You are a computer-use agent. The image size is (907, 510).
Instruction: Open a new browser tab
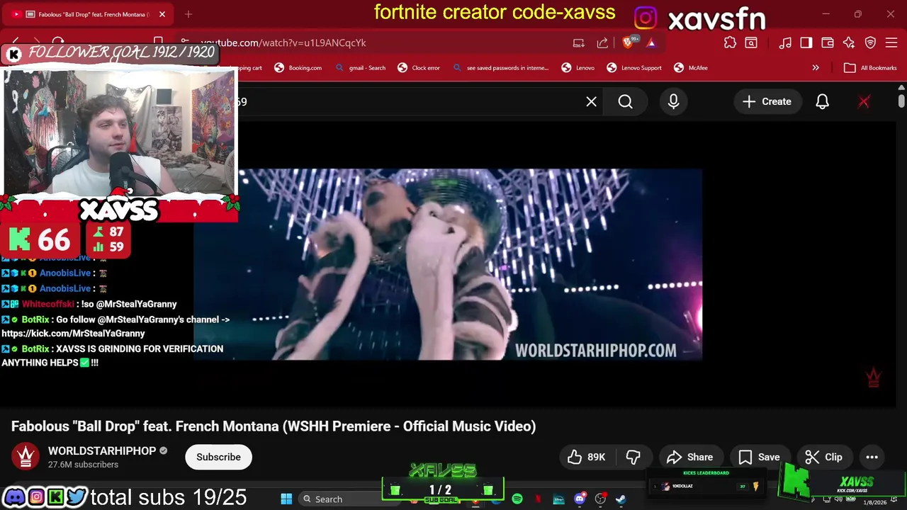(x=188, y=14)
